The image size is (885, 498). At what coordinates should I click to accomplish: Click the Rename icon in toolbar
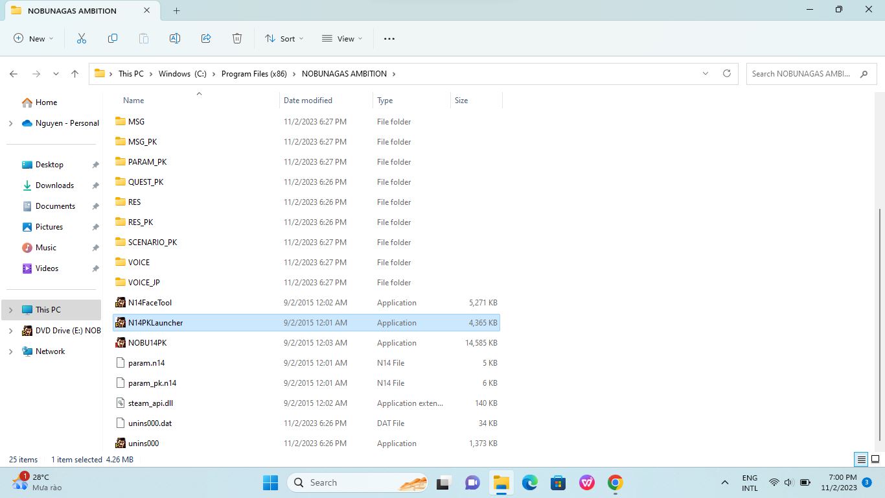[x=174, y=38]
